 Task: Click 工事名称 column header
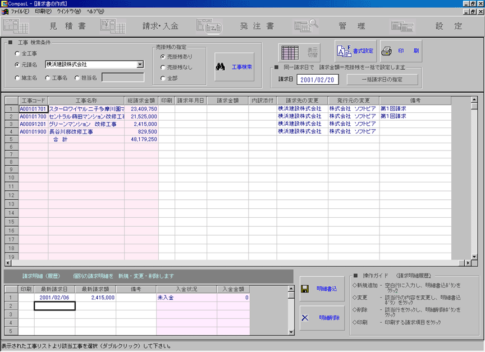point(86,100)
